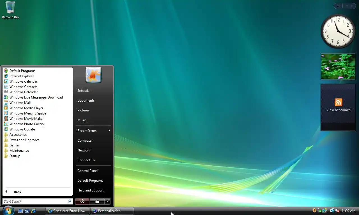Click the network connection tray icon
The height and width of the screenshot is (215, 359).
tap(332, 211)
